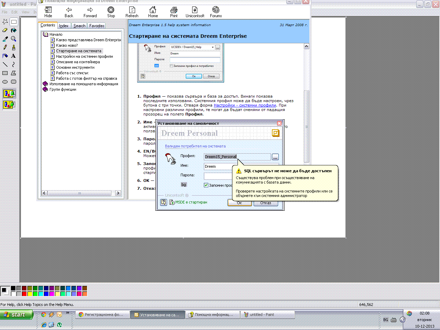Image resolution: width=440 pixels, height=330 pixels.
Task: Pick the Text tool in Paint
Action: [x=14, y=56]
